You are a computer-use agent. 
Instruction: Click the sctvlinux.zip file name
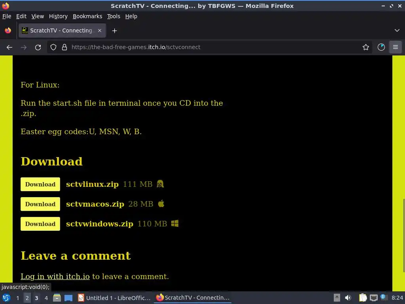92,184
